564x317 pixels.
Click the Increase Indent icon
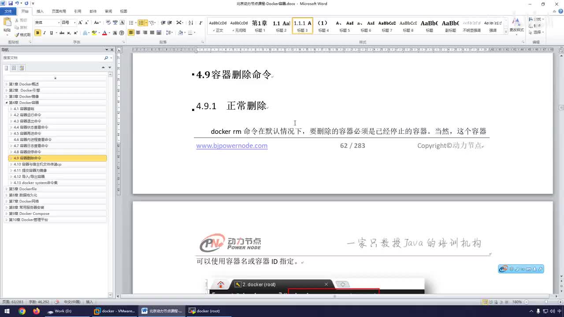[170, 22]
